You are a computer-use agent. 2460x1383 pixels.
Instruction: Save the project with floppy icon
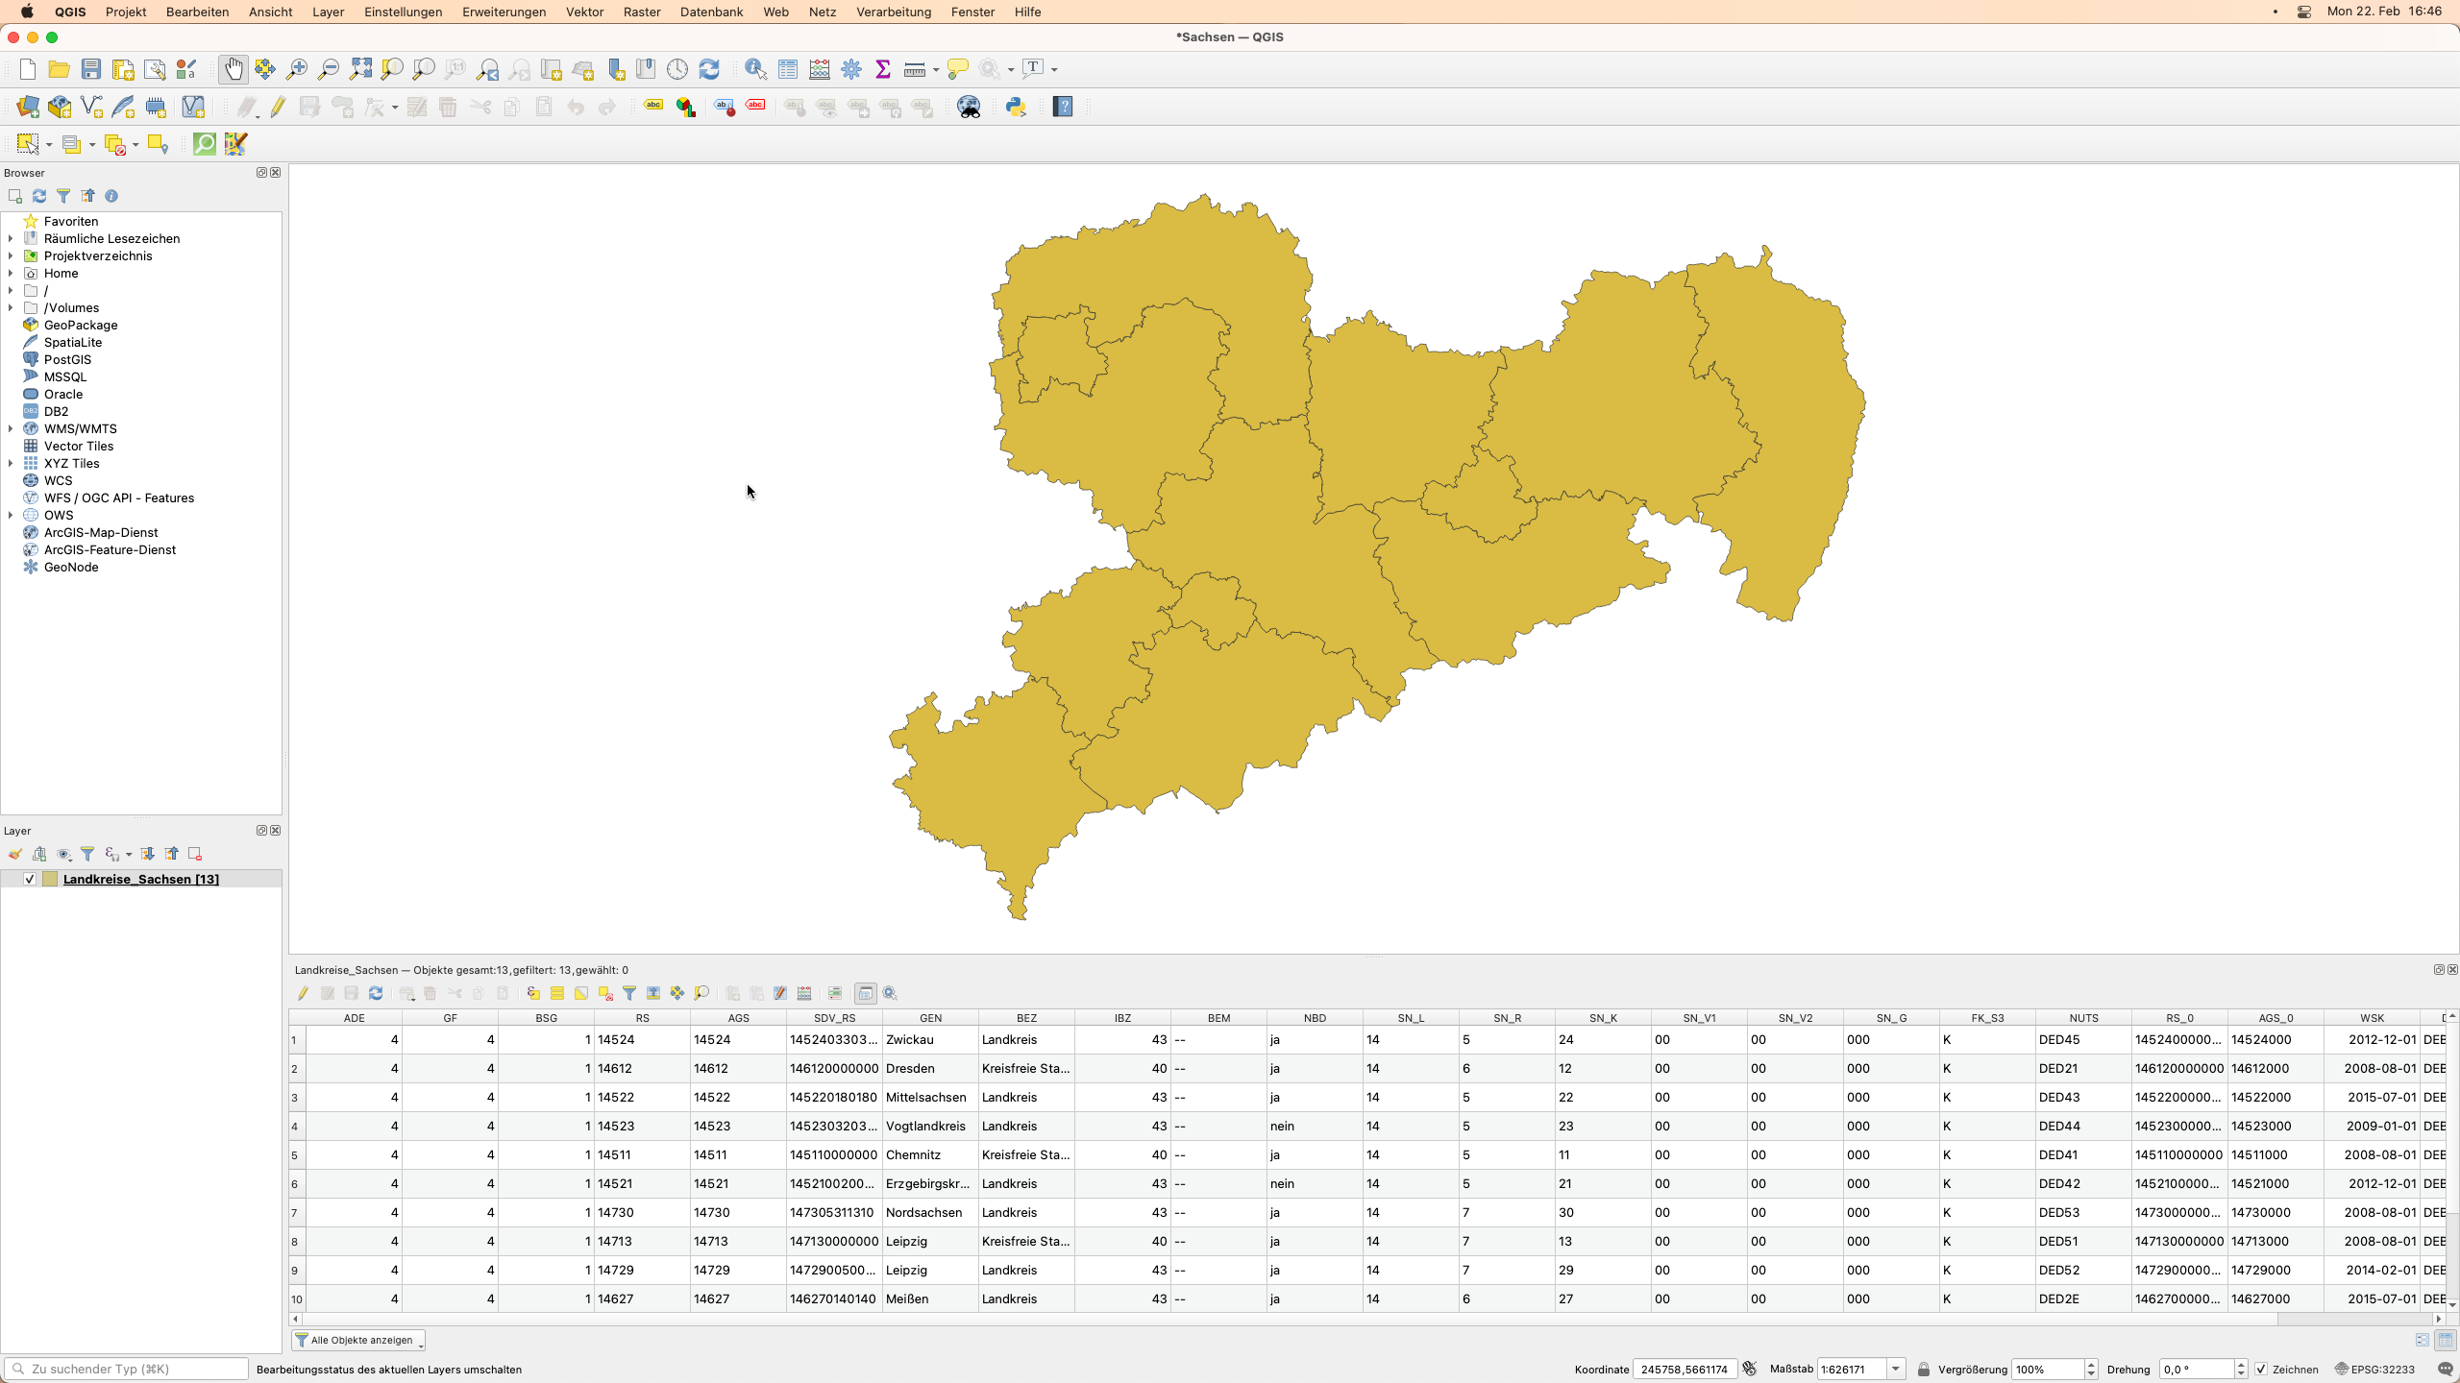[91, 69]
